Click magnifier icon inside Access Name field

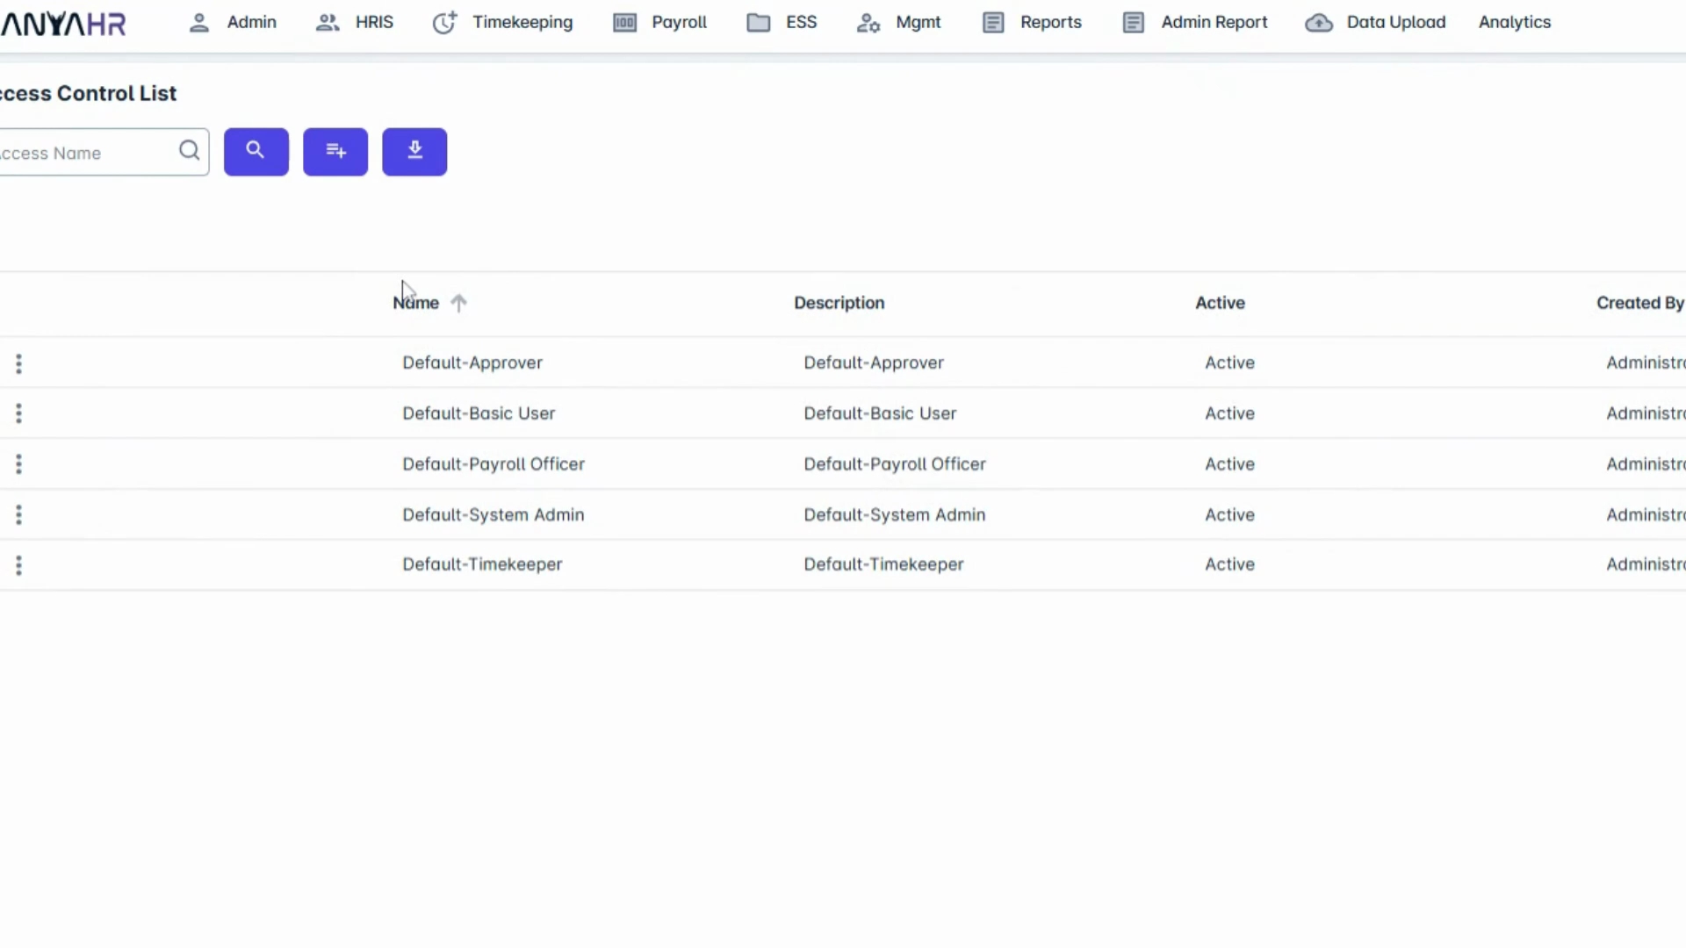point(189,151)
